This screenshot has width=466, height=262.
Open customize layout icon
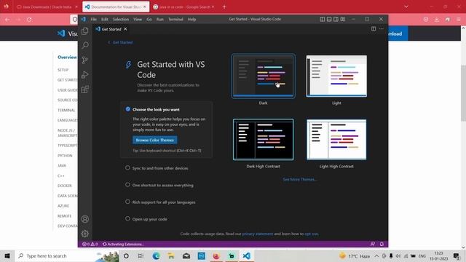click(343, 19)
